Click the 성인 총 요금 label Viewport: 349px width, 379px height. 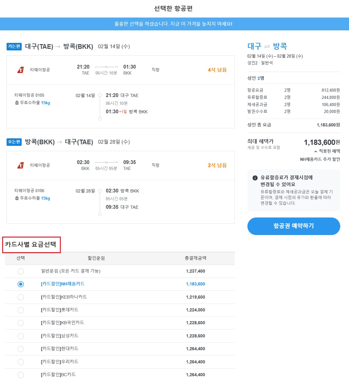tap(259, 125)
